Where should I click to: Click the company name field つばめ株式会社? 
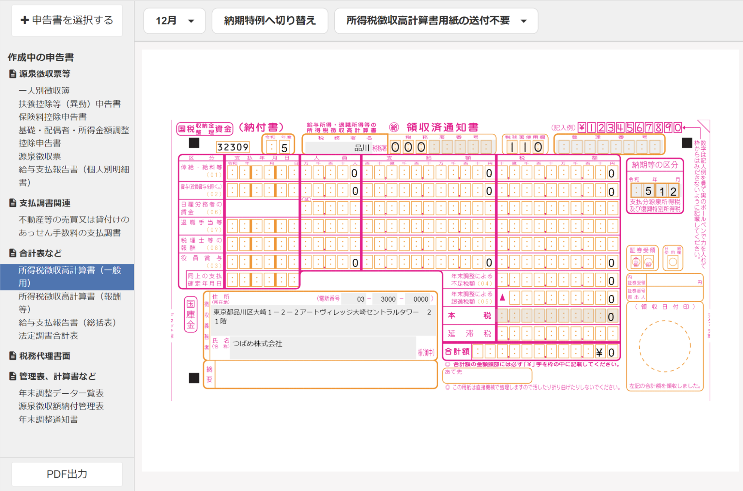(x=323, y=348)
